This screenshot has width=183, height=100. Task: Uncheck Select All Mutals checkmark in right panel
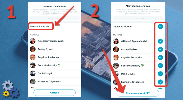pyautogui.click(x=160, y=26)
